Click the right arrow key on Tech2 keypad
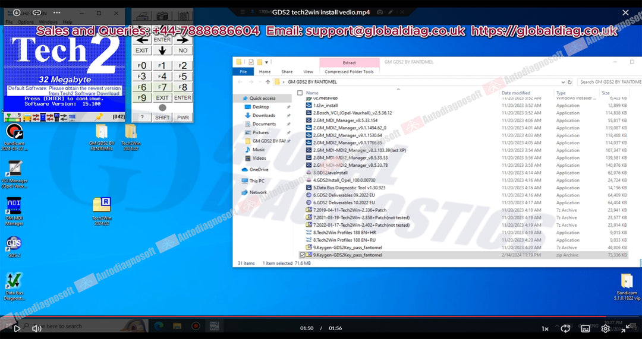The image size is (642, 339). [182, 40]
